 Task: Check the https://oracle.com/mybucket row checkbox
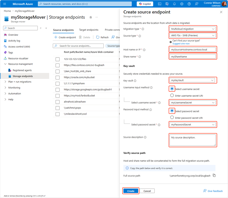(x=58, y=77)
